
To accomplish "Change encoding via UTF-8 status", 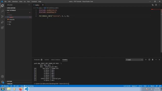I will (140, 86).
